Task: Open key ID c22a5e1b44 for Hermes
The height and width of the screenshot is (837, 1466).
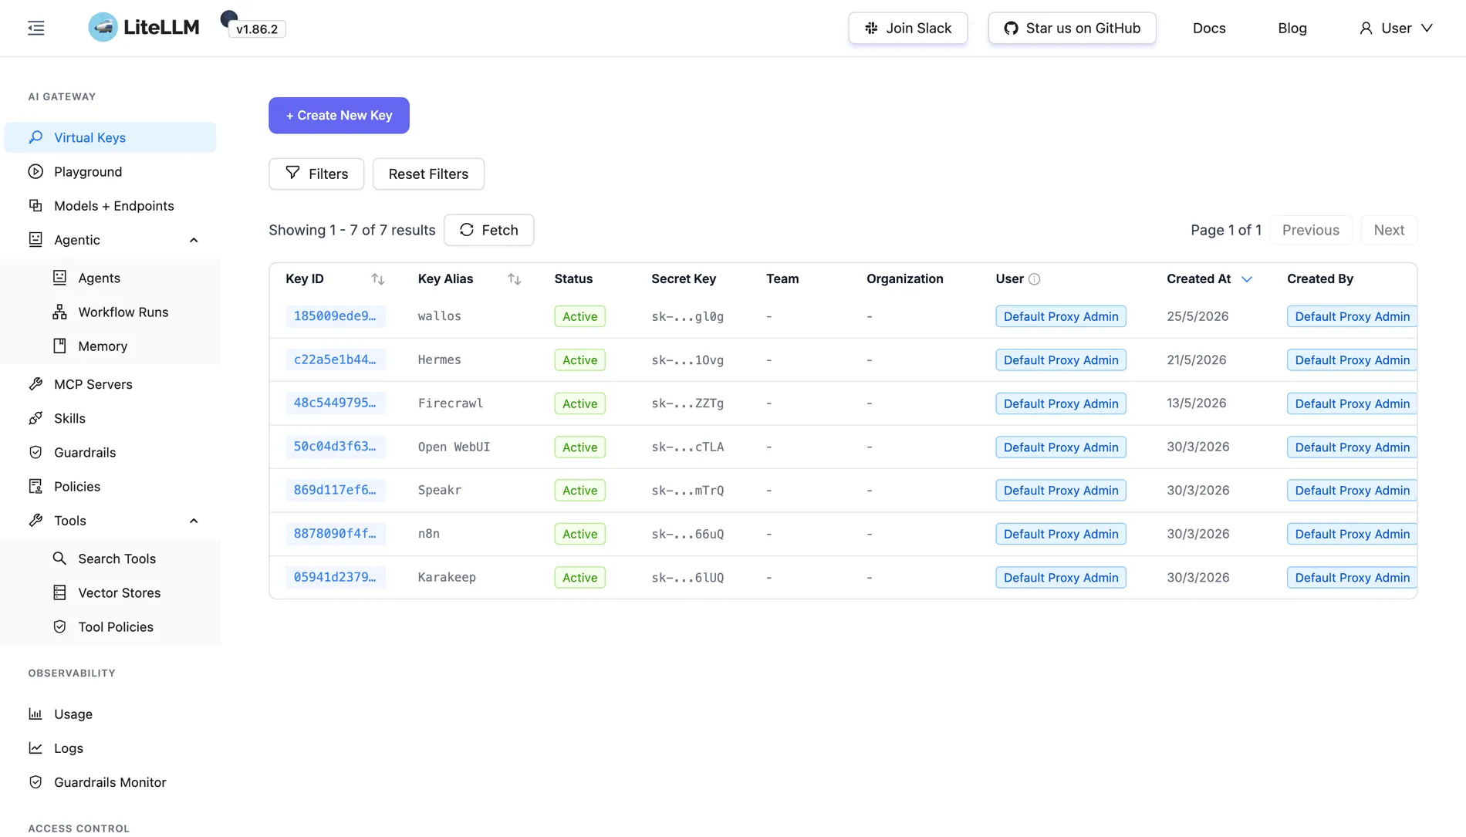Action: point(335,360)
